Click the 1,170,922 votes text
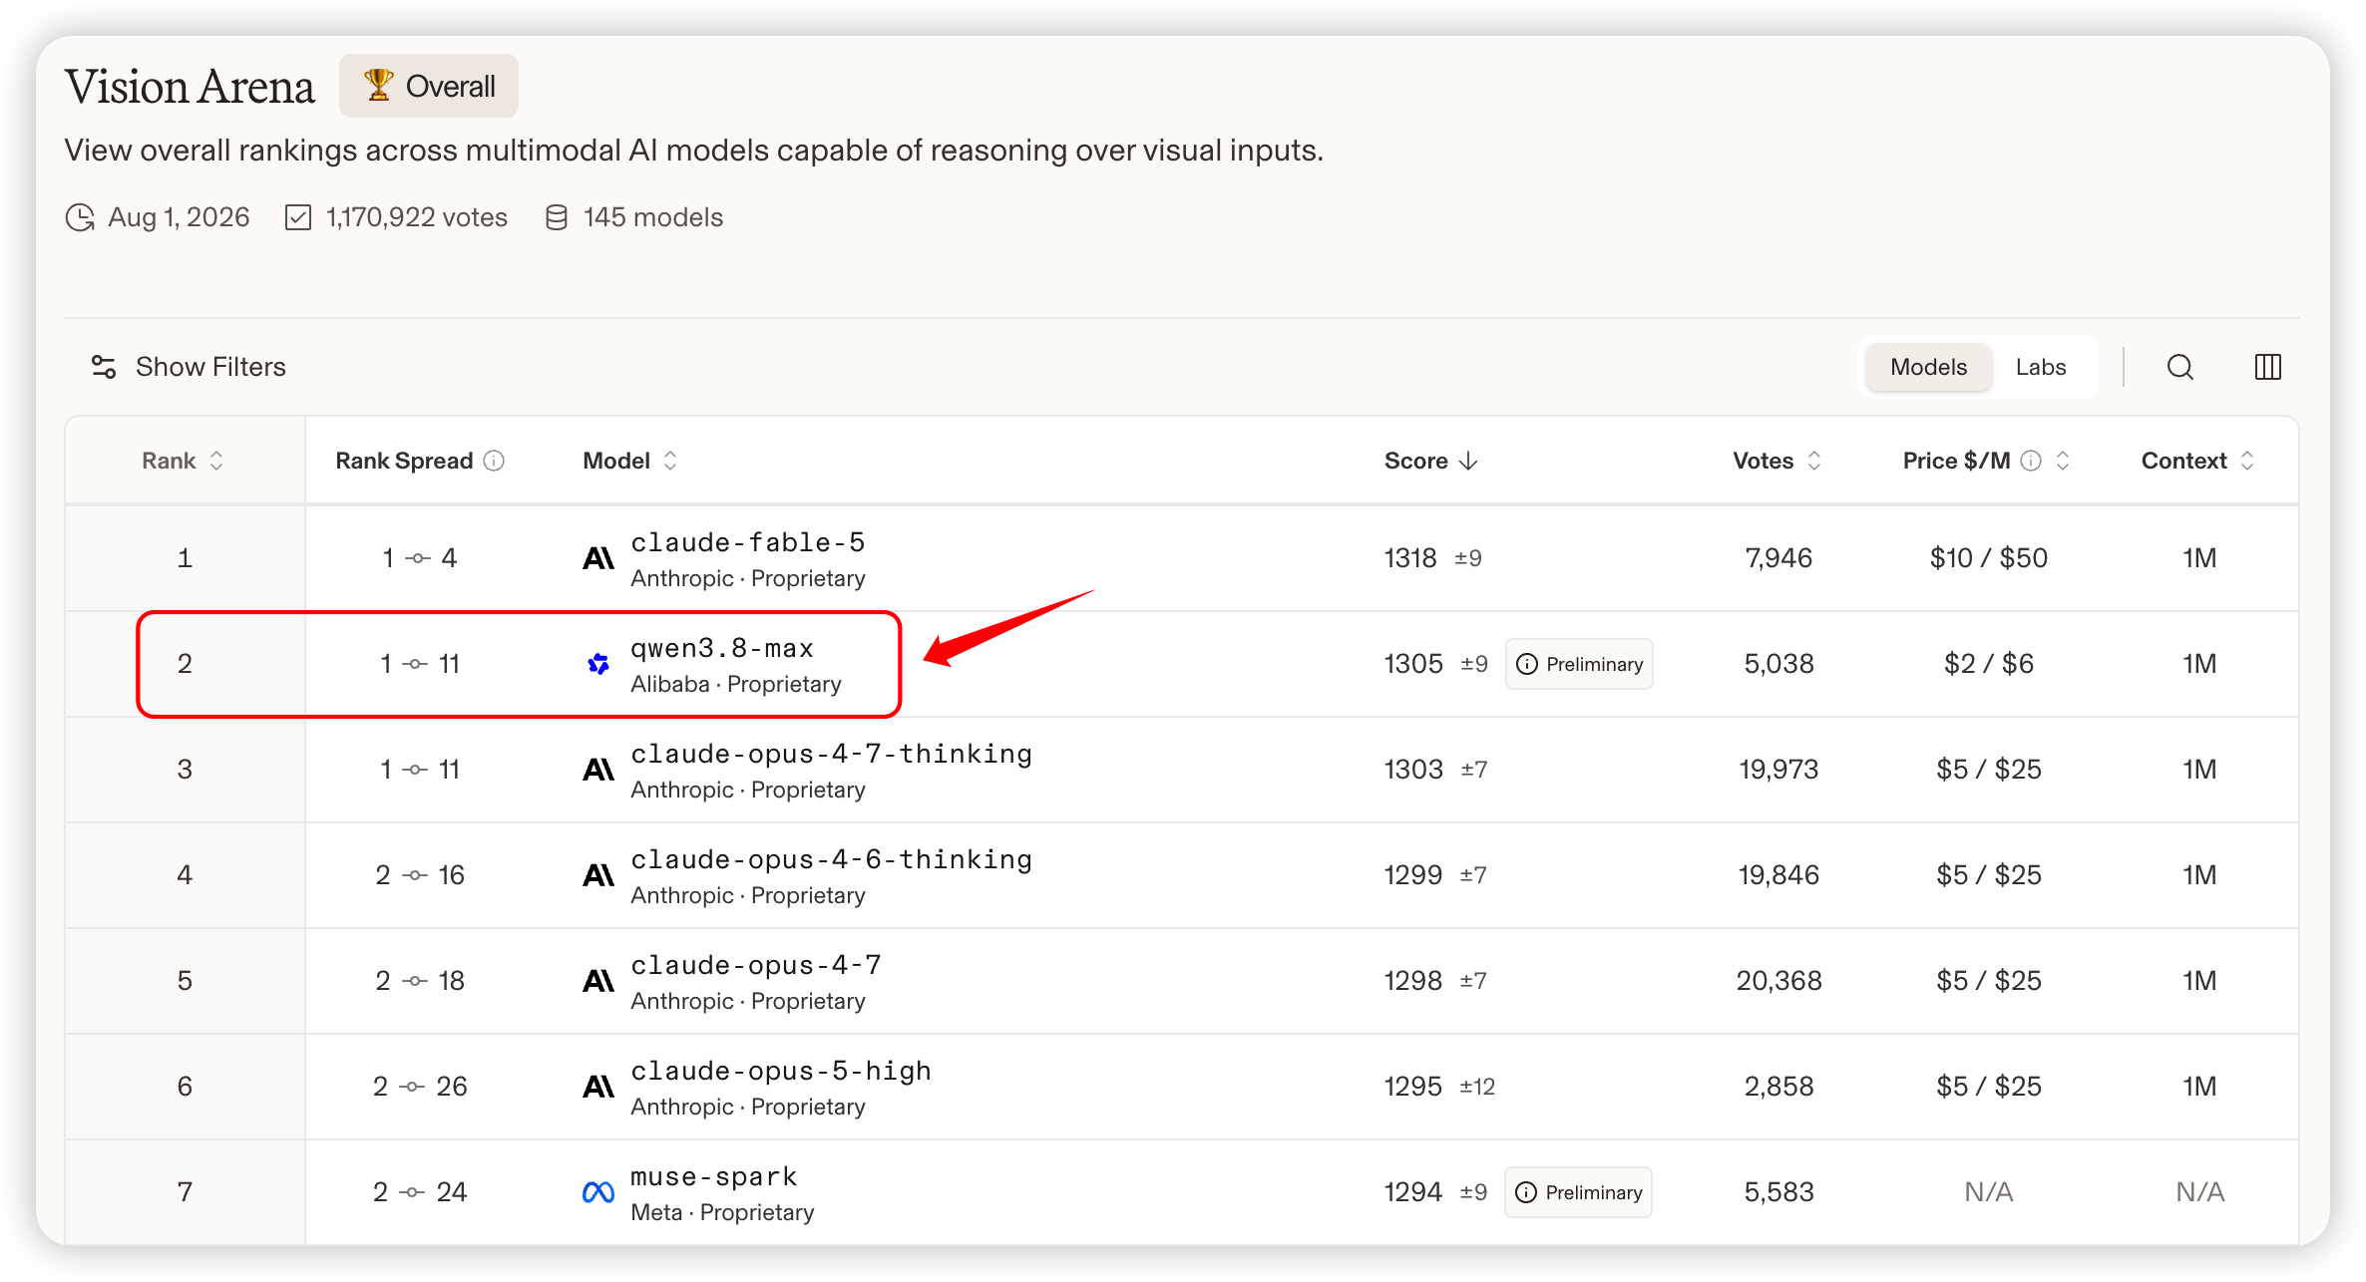The image size is (2366, 1282). [417, 217]
